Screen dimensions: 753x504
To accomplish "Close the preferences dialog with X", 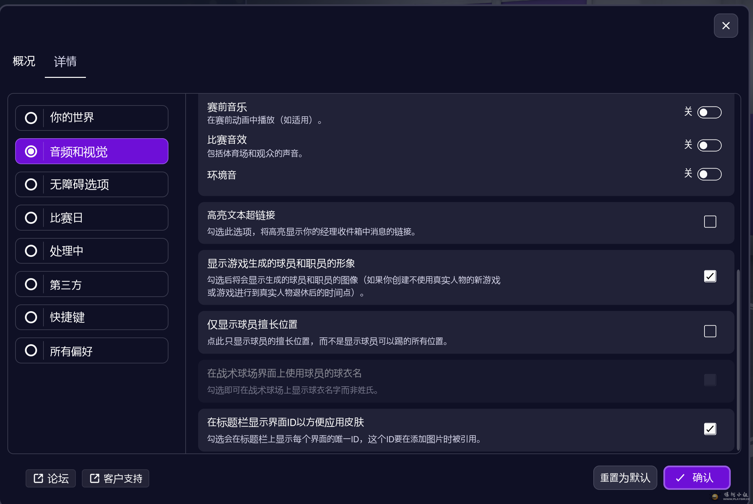I will pos(726,26).
